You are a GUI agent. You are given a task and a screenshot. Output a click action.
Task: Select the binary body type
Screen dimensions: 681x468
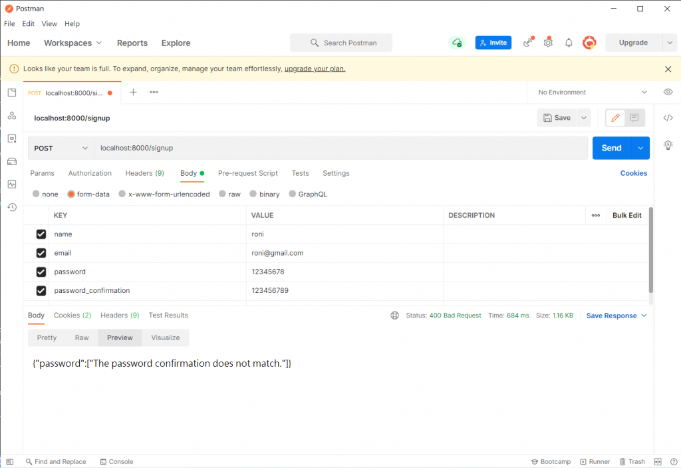(x=253, y=194)
